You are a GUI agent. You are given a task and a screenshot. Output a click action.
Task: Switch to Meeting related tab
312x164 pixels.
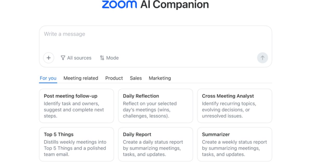pos(81,78)
